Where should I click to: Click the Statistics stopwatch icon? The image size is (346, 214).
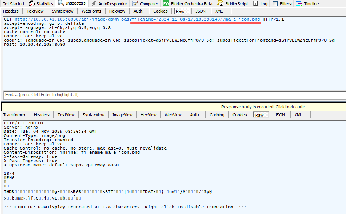[32, 4]
